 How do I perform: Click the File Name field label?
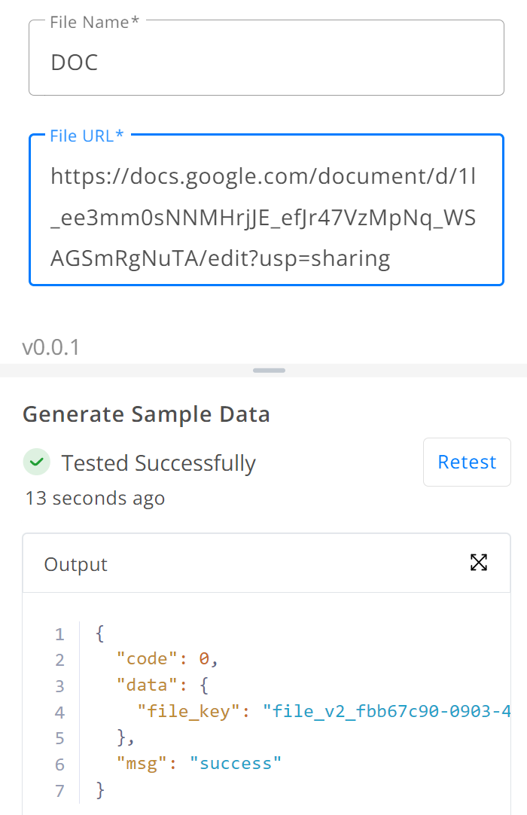(x=95, y=23)
